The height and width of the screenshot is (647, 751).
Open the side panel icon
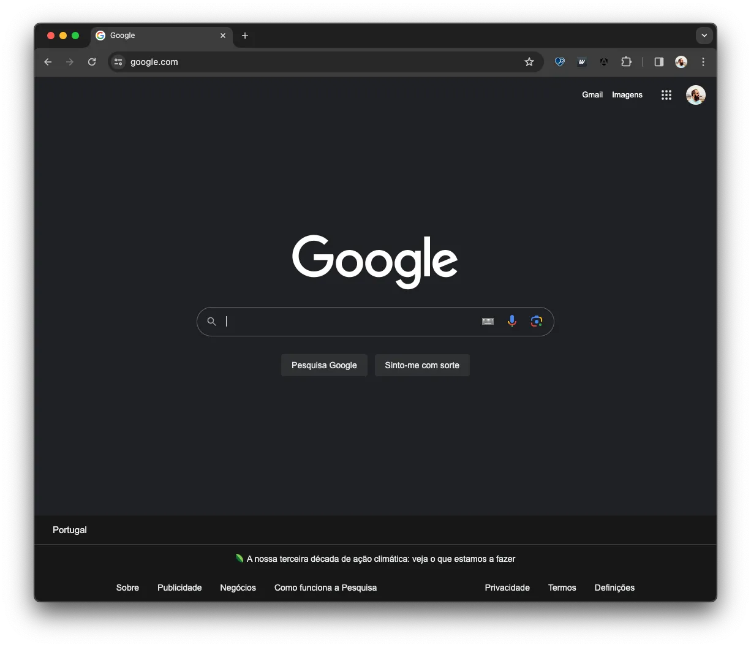click(x=659, y=62)
